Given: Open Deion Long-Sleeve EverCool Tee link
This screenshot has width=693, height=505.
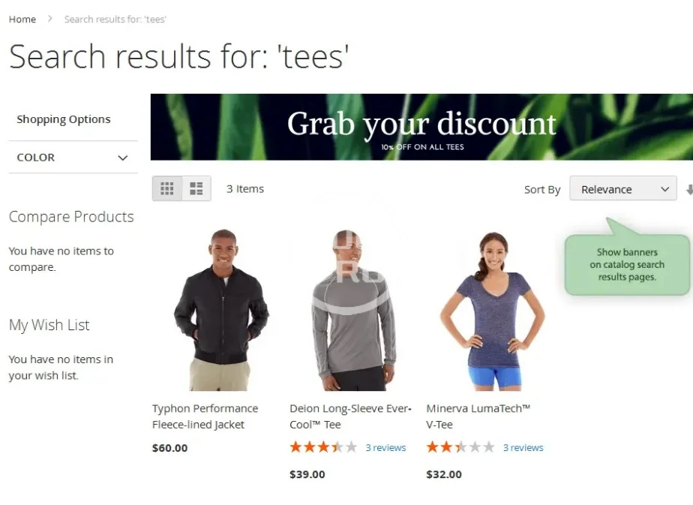Looking at the screenshot, I should point(350,416).
